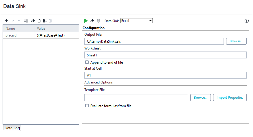
Task: Load properties from file icon
Action: tap(39, 21)
